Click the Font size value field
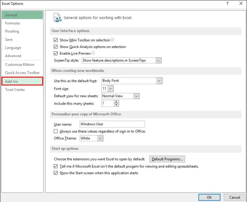This screenshot has height=202, width=247. (x=105, y=88)
